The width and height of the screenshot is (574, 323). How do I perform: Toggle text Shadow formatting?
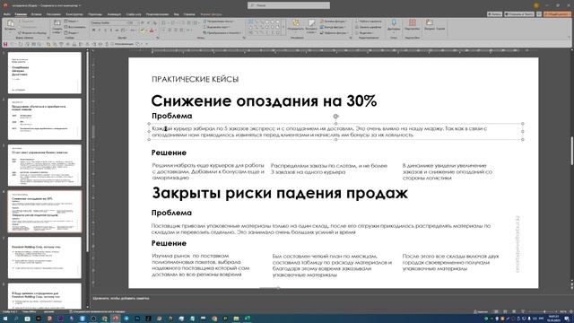(111, 30)
